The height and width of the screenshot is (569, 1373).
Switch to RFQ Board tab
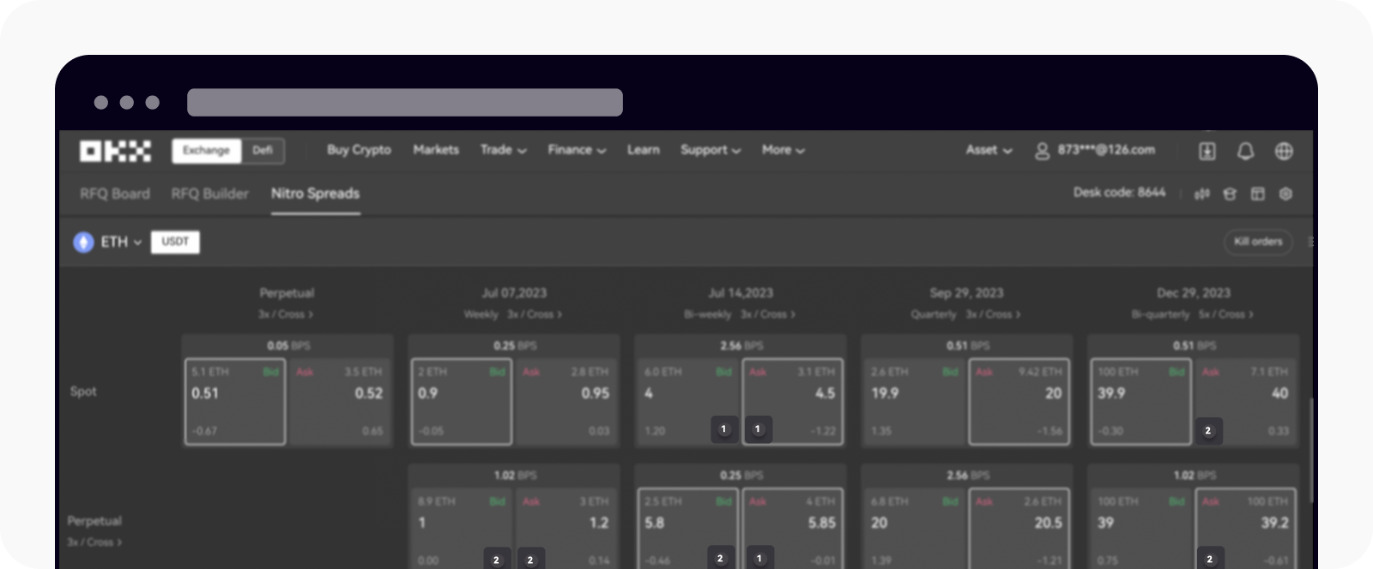point(115,194)
